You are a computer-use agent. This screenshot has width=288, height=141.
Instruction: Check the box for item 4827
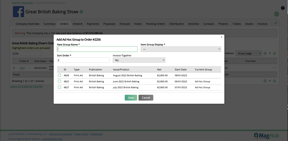pyautogui.click(x=59, y=87)
